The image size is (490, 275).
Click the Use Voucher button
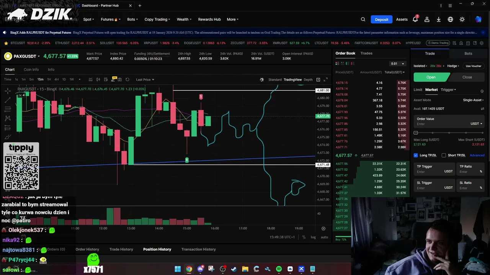click(x=474, y=66)
